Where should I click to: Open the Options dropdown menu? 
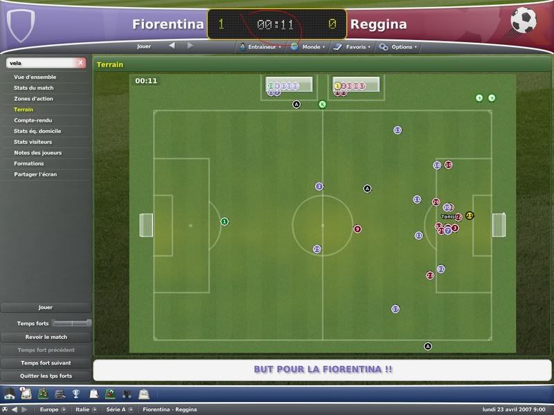point(397,46)
